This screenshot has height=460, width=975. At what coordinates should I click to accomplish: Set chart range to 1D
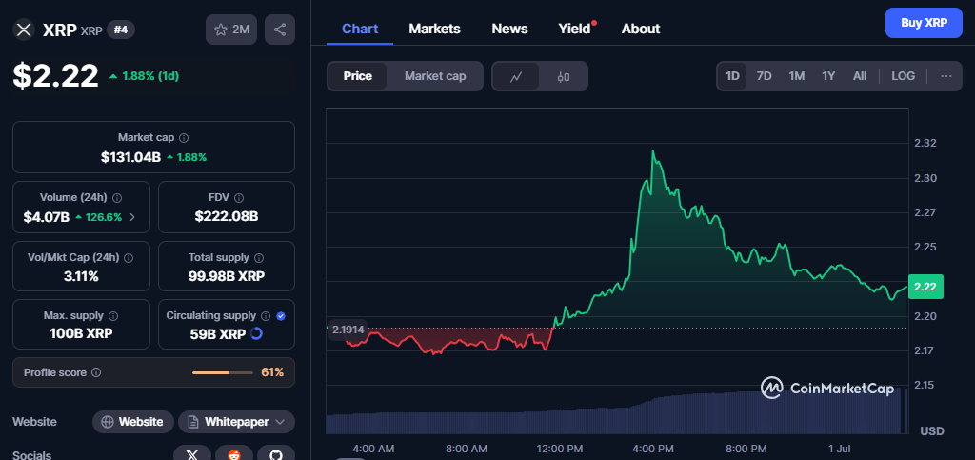click(732, 76)
